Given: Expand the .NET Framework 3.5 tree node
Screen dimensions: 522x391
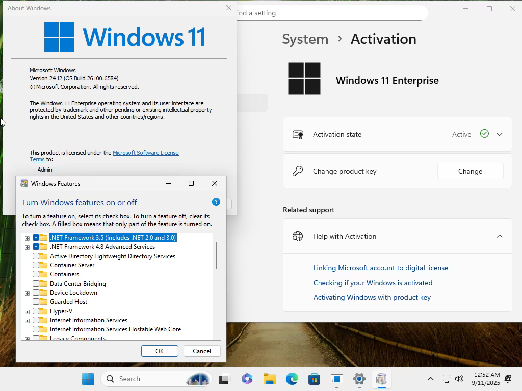Looking at the screenshot, I should (x=28, y=238).
